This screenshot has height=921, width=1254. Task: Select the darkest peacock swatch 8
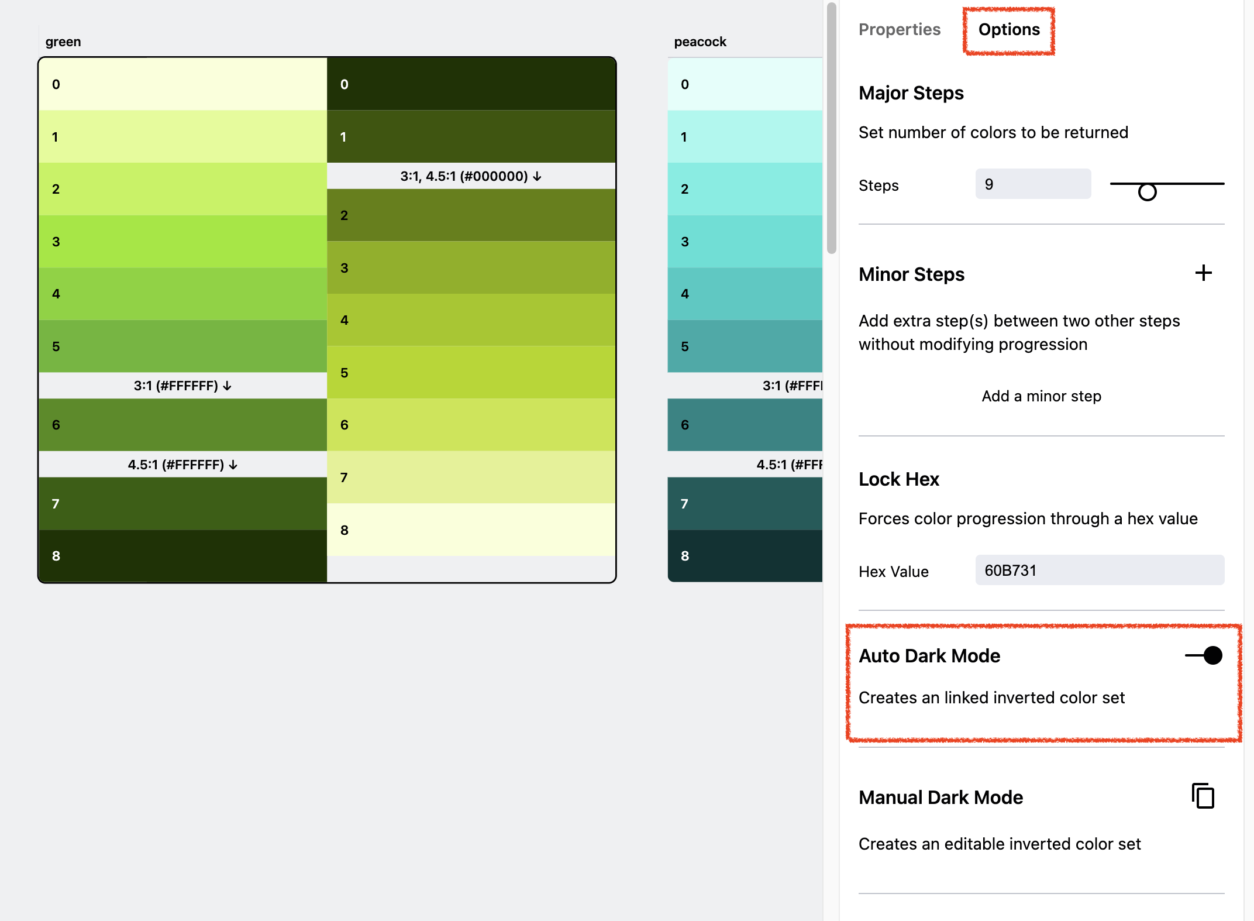pyautogui.click(x=744, y=556)
